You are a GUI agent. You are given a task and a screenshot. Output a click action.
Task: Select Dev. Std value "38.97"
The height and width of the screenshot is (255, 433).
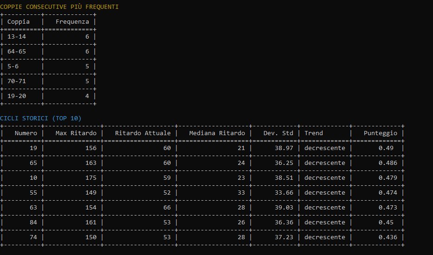pyautogui.click(x=284, y=148)
